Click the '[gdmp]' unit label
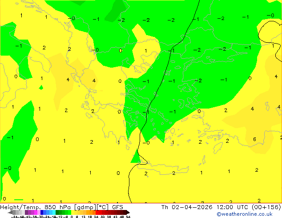Image resolution: width=282 pixels, height=218 pixels. 85,207
